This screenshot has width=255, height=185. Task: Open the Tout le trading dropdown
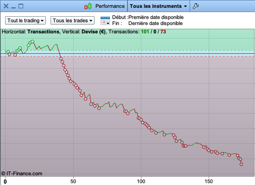click(25, 20)
